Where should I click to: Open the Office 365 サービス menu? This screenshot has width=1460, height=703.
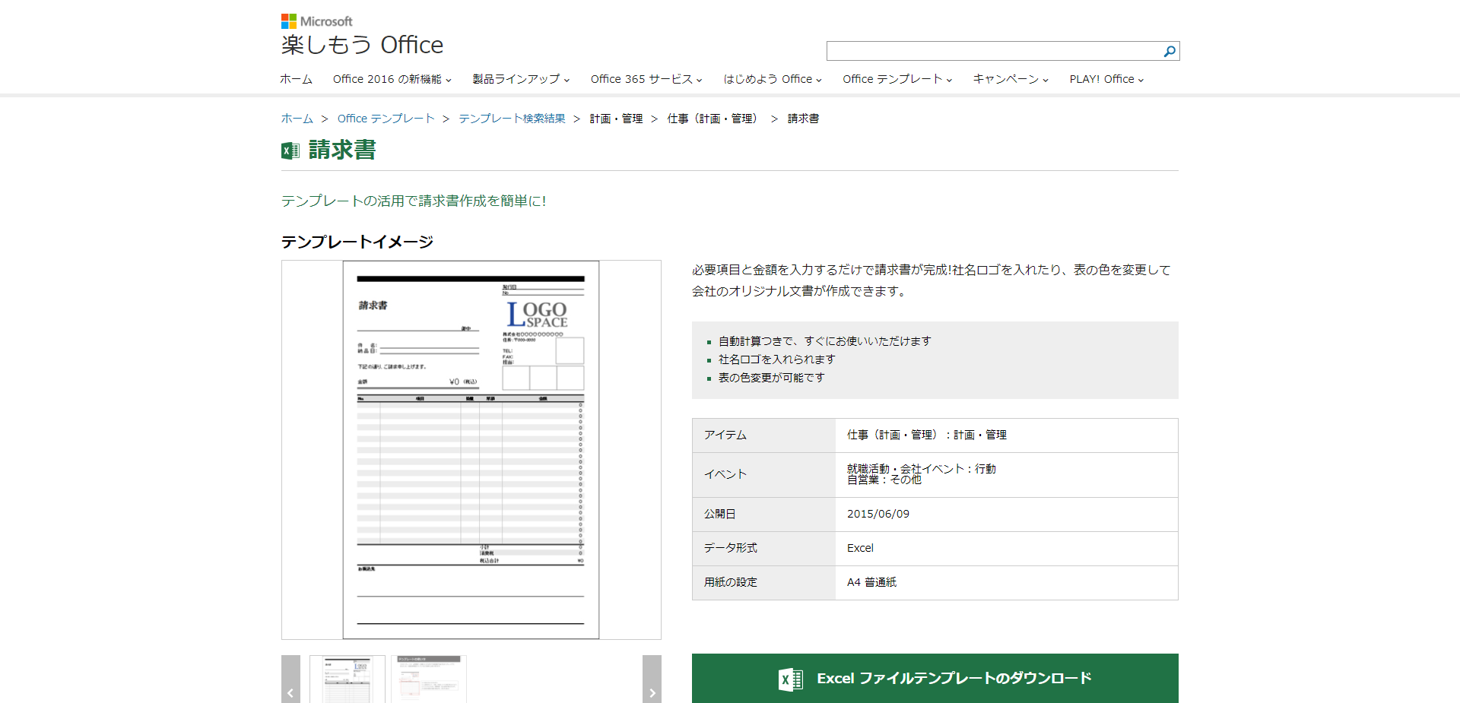tap(643, 78)
